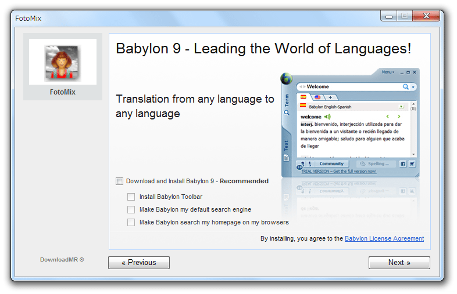Open the Menu dropdown in Babylon preview
The width and height of the screenshot is (457, 294).
point(388,72)
